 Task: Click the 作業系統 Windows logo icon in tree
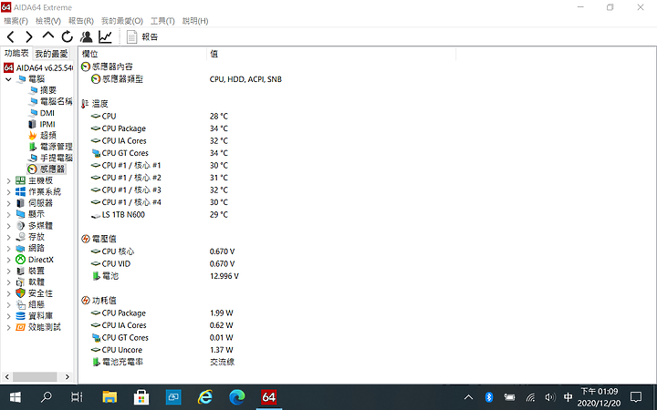coord(20,192)
